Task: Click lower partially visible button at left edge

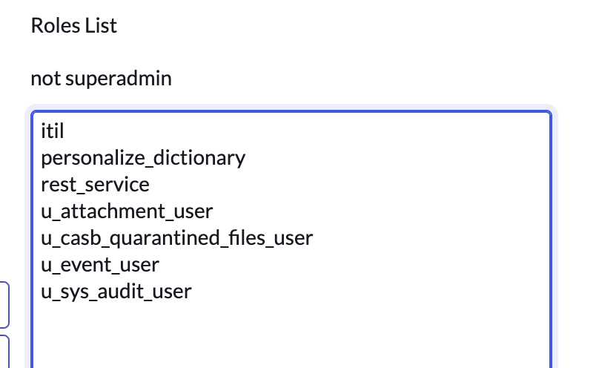Action: 4,351
